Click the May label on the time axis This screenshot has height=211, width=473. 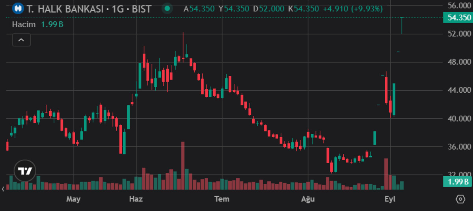point(73,199)
